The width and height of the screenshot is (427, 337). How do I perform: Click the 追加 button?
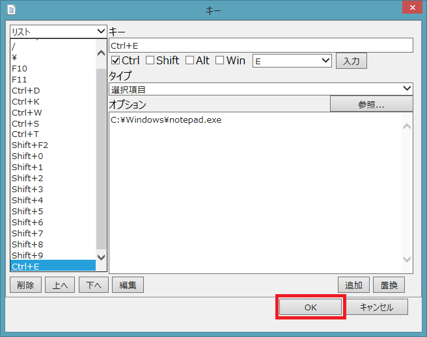click(353, 284)
